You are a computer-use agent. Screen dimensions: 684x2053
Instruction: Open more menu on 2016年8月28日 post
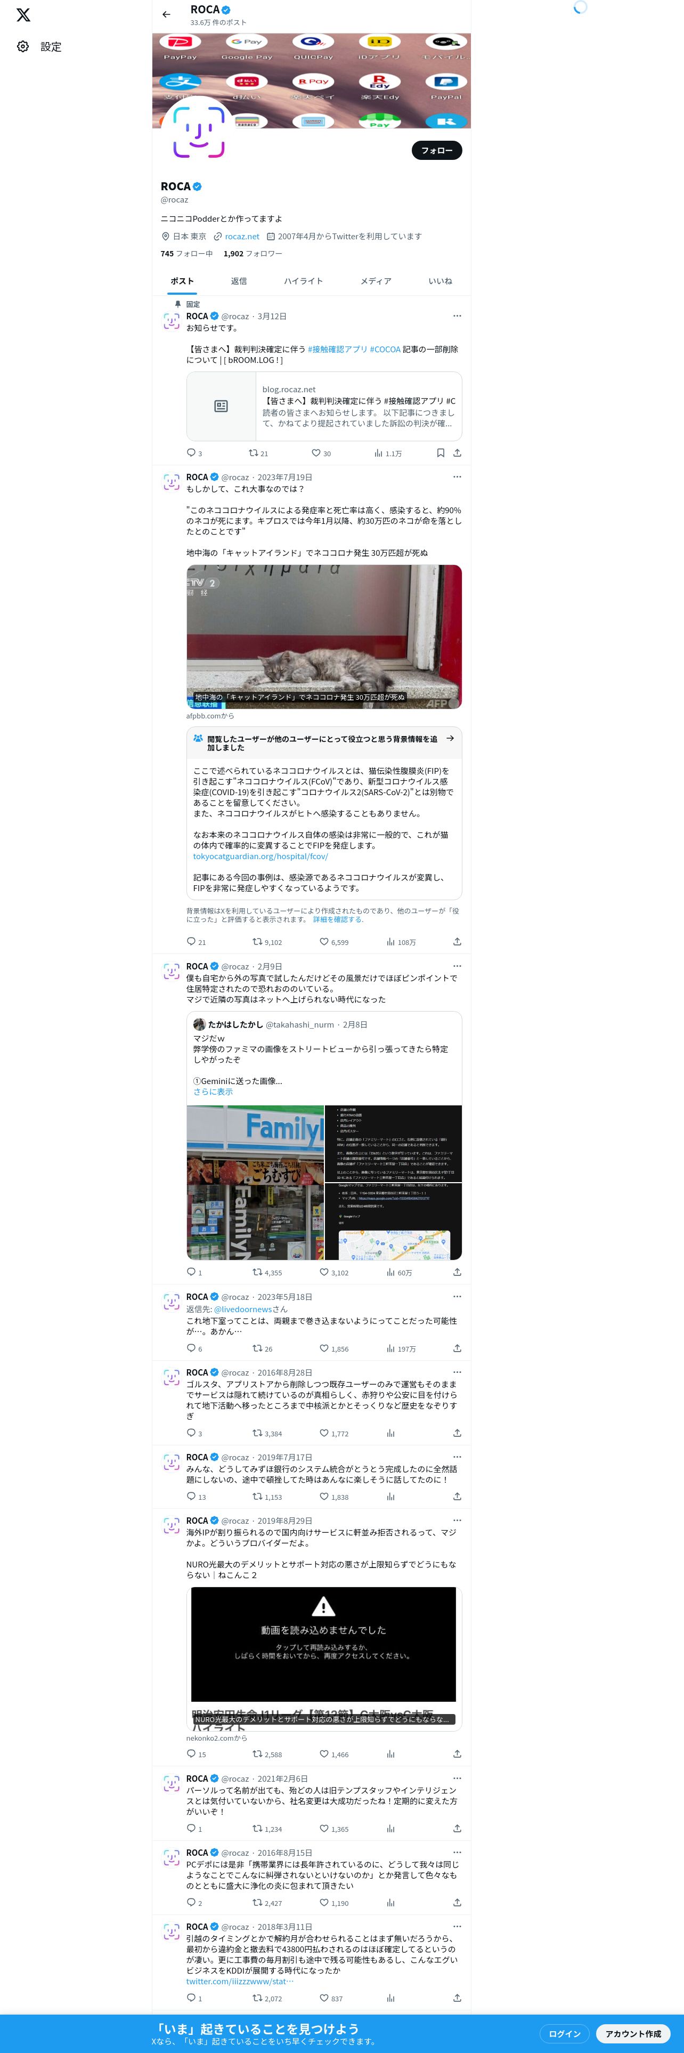(457, 1372)
